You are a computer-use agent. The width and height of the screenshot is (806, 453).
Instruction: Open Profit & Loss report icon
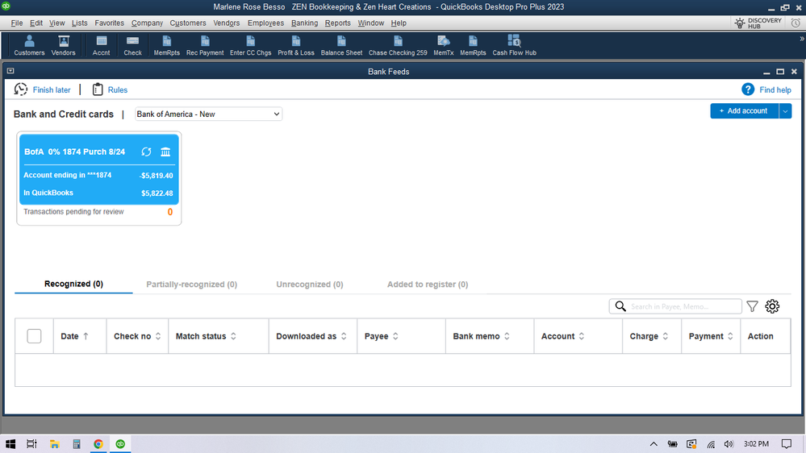click(x=296, y=45)
